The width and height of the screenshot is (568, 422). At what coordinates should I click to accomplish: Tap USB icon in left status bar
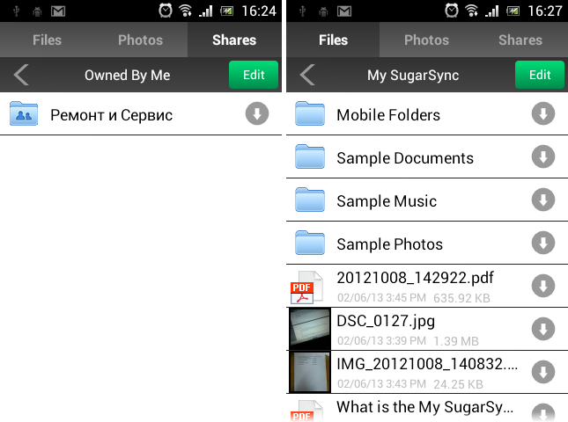click(x=16, y=11)
